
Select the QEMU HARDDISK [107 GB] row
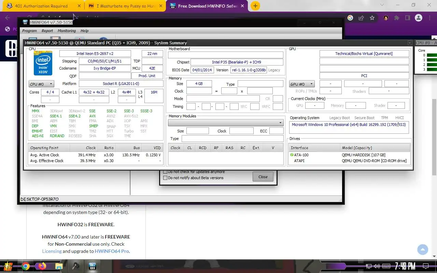click(x=350, y=155)
